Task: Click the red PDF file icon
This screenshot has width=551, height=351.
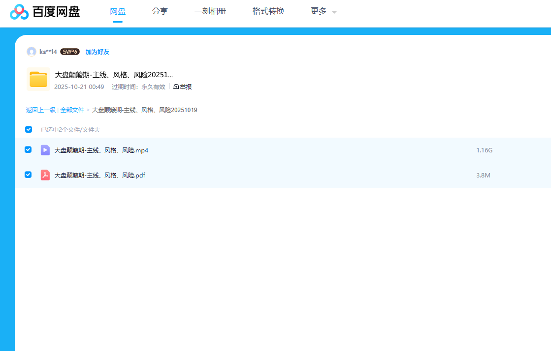Action: [45, 175]
